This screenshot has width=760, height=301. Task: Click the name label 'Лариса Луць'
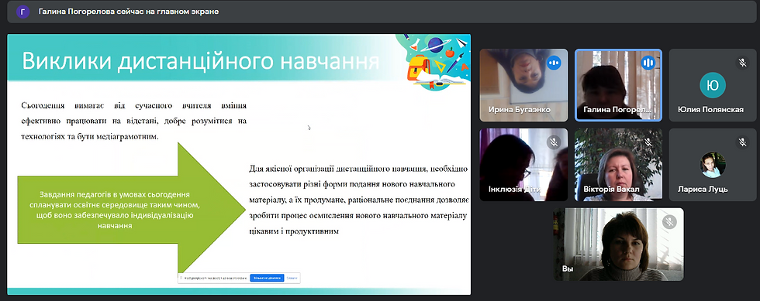(703, 190)
